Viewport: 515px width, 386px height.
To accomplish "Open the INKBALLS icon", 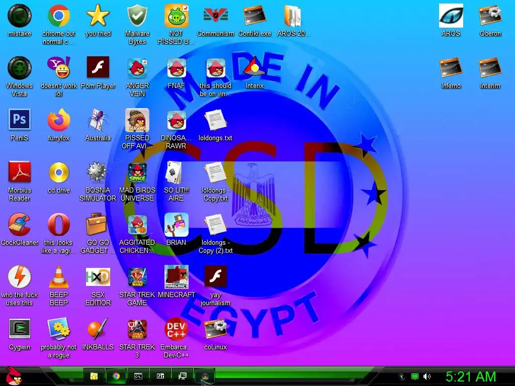I will click(x=98, y=329).
